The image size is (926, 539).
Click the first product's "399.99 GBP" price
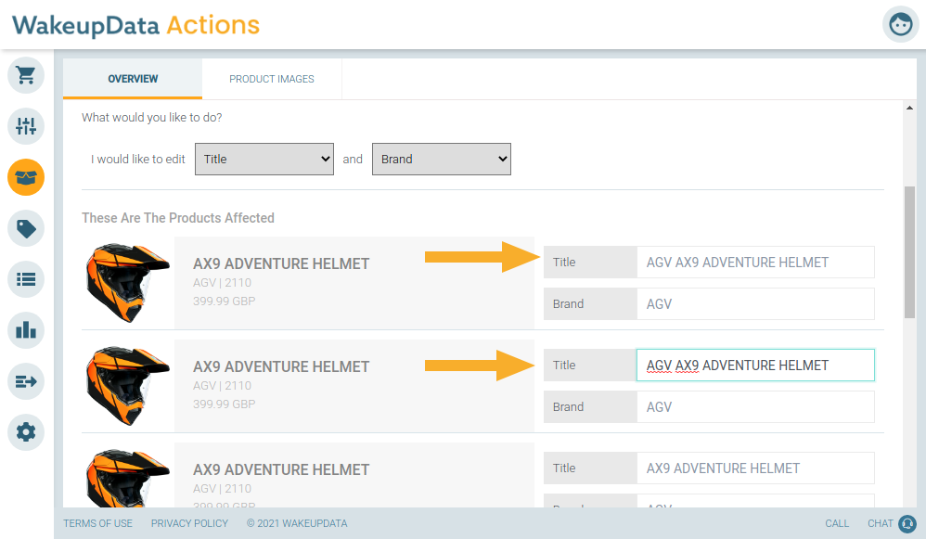[x=224, y=302]
